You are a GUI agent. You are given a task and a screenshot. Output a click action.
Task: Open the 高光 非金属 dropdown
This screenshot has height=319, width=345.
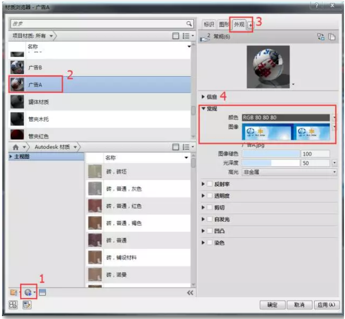click(x=289, y=172)
